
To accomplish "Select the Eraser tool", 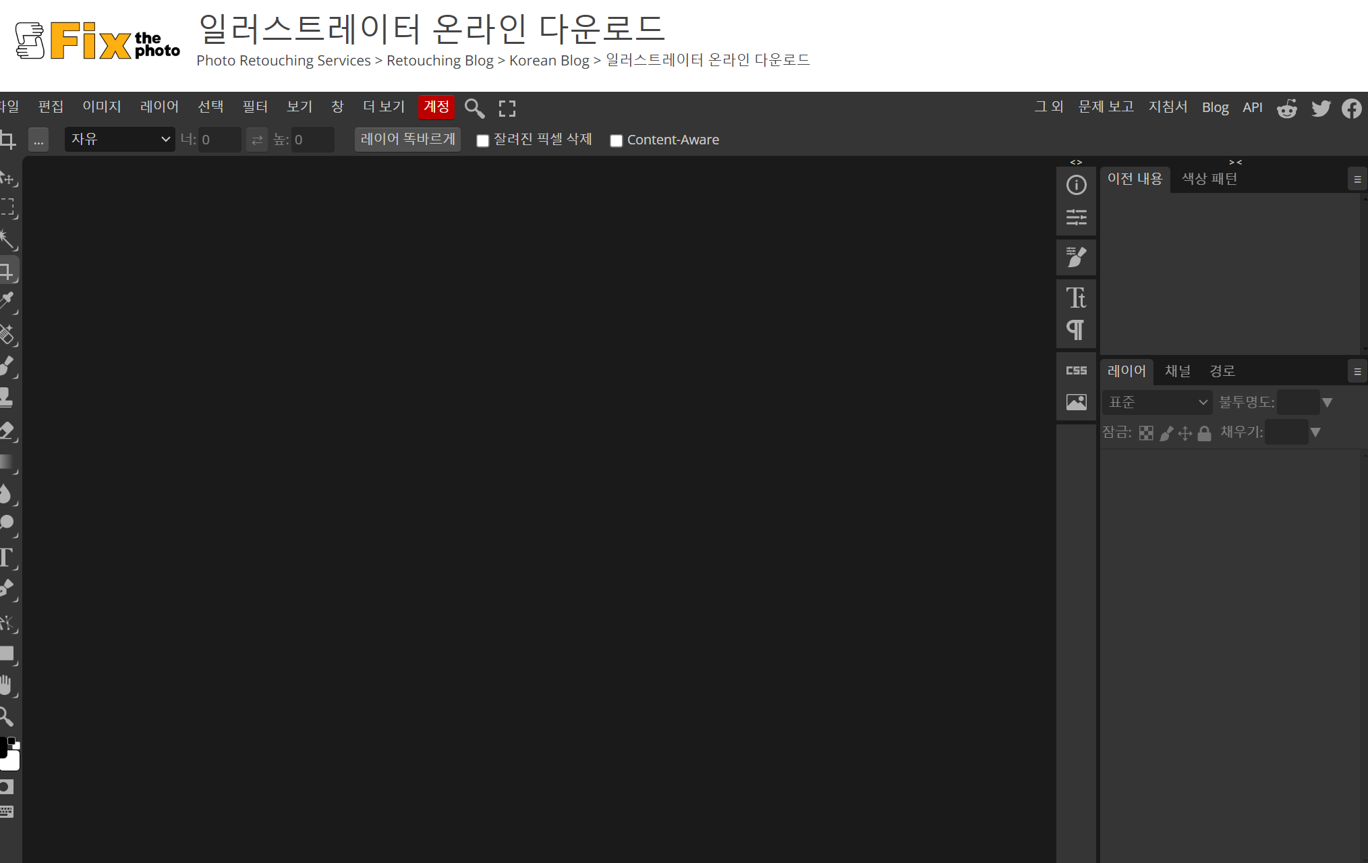I will [7, 430].
